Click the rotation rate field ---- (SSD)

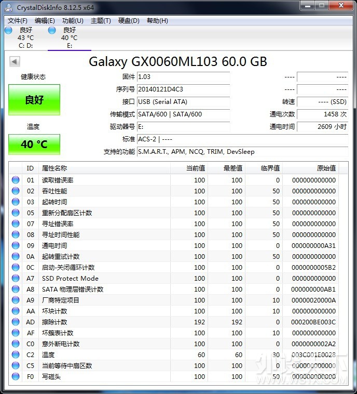click(323, 102)
